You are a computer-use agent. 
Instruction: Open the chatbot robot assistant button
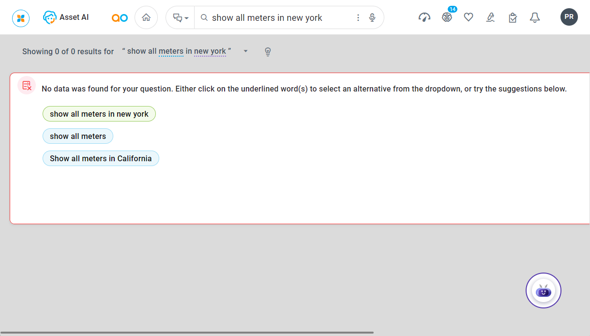(x=544, y=291)
